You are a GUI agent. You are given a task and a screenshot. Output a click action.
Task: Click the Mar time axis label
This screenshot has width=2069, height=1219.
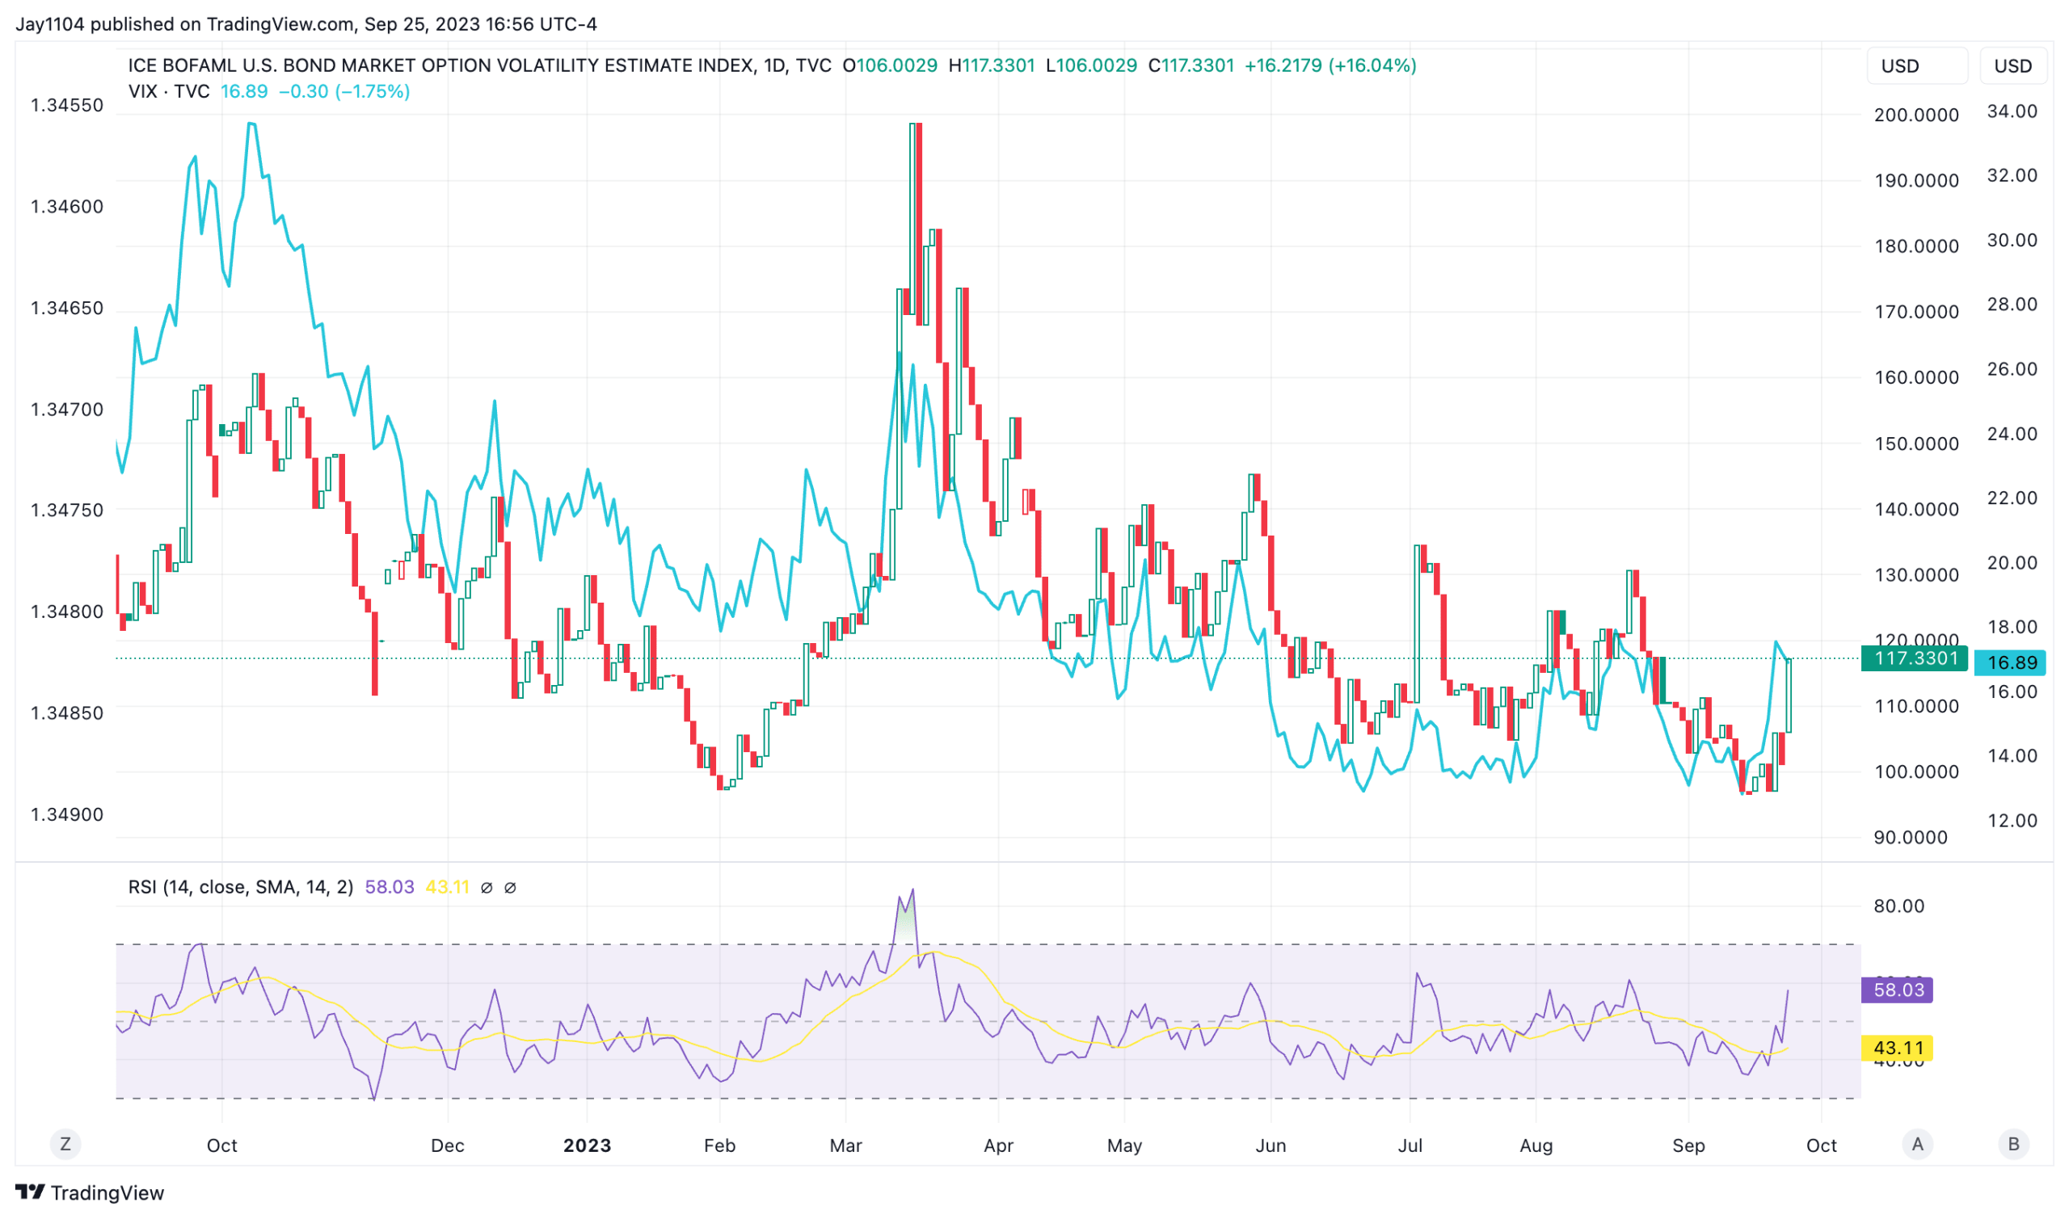(x=845, y=1145)
